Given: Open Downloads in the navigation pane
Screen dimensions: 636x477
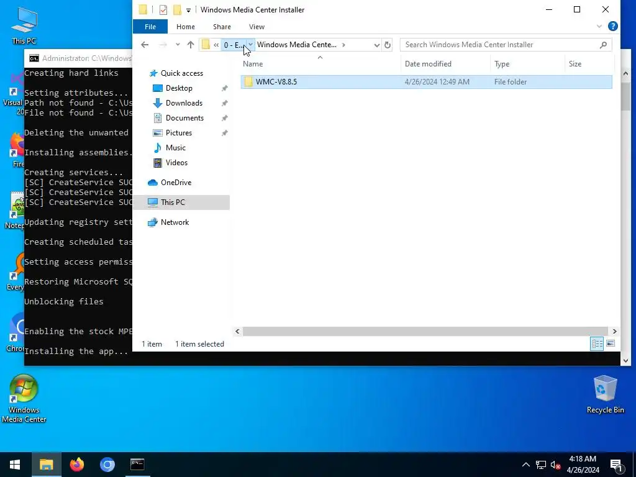Looking at the screenshot, I should pos(184,103).
